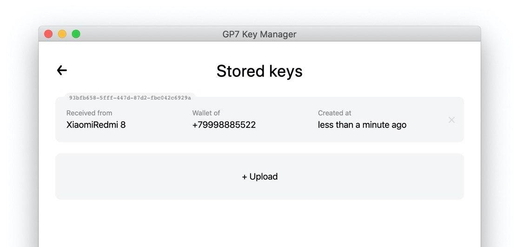Close the GP7 Key Manager window
Screen dimensions: 518x247
point(48,34)
